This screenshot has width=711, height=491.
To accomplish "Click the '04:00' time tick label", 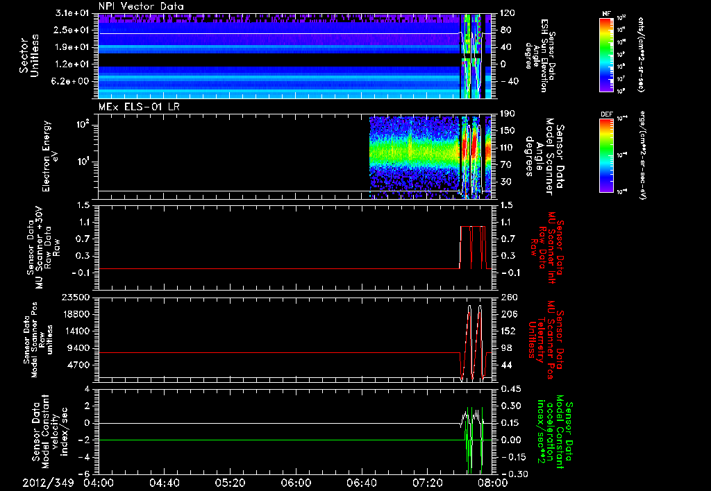I will coord(99,483).
